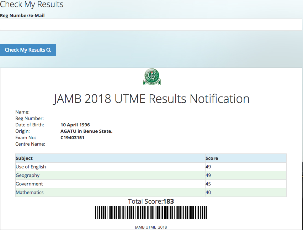This screenshot has height=230, width=303.
Task: Click the 'Exam No:' label
Action: tap(26, 137)
